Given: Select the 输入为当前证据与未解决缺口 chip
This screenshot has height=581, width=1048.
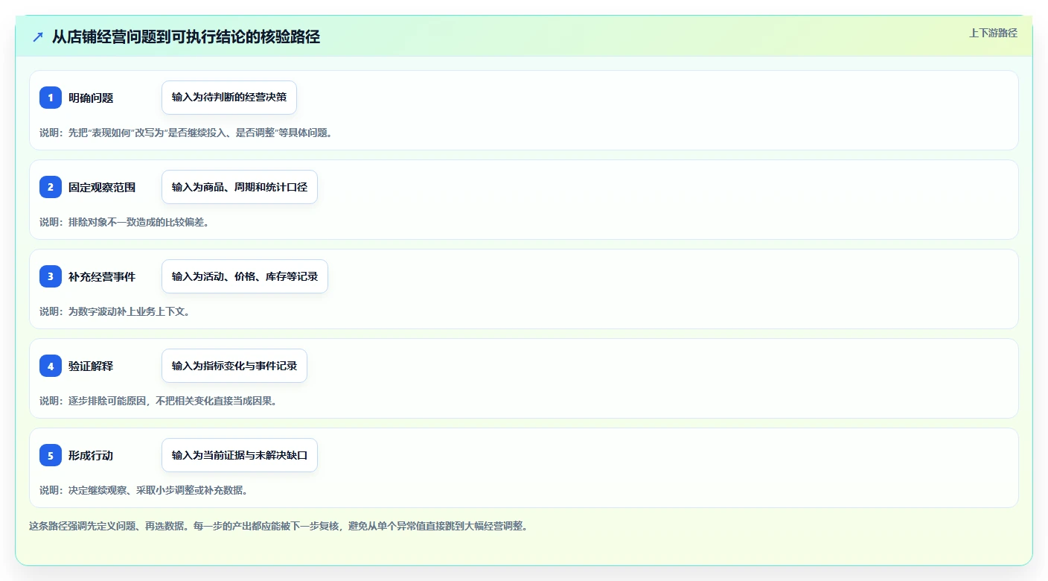Looking at the screenshot, I should (240, 455).
